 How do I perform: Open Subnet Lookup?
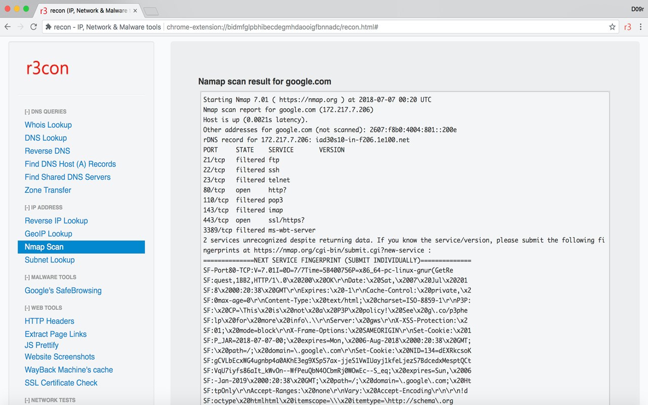pyautogui.click(x=50, y=260)
